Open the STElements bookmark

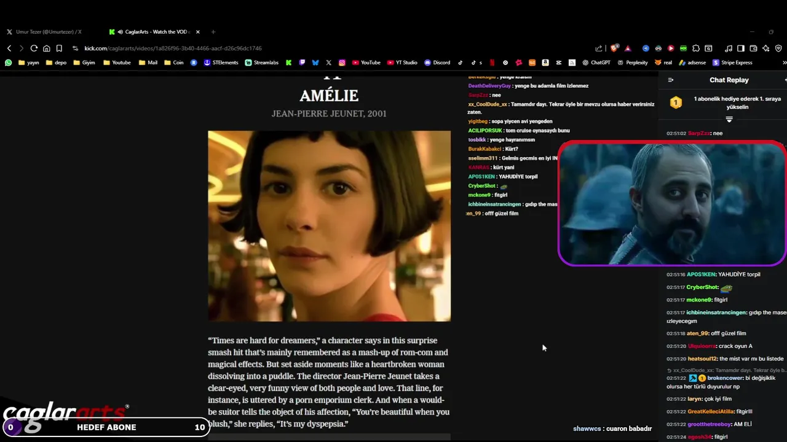(221, 63)
